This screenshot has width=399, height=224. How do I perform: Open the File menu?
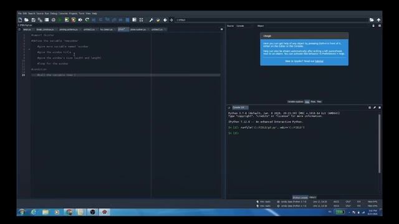point(19,14)
